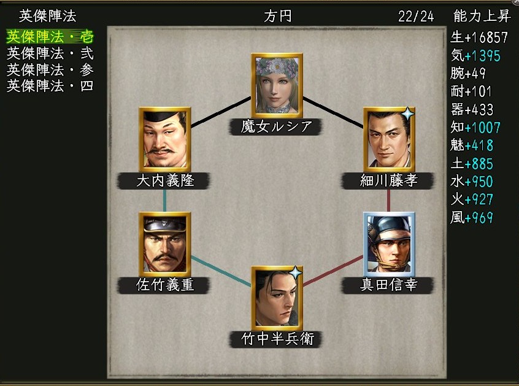519x386 pixels.
Task: Click the 能力上昇 header
Action: [x=482, y=16]
